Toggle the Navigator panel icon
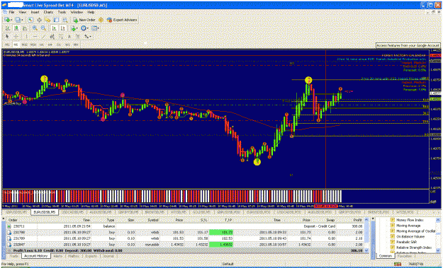The width and height of the screenshot is (443, 268). point(47,20)
